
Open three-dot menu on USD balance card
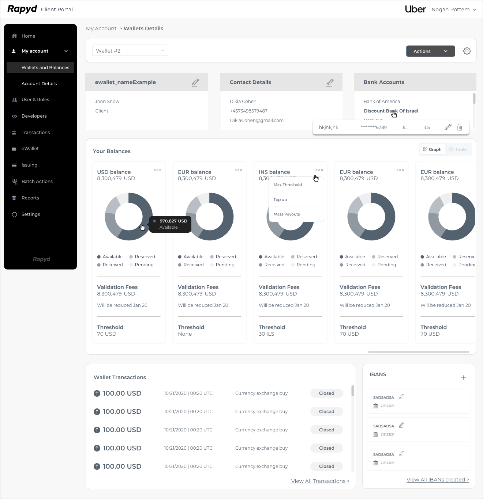[157, 170]
